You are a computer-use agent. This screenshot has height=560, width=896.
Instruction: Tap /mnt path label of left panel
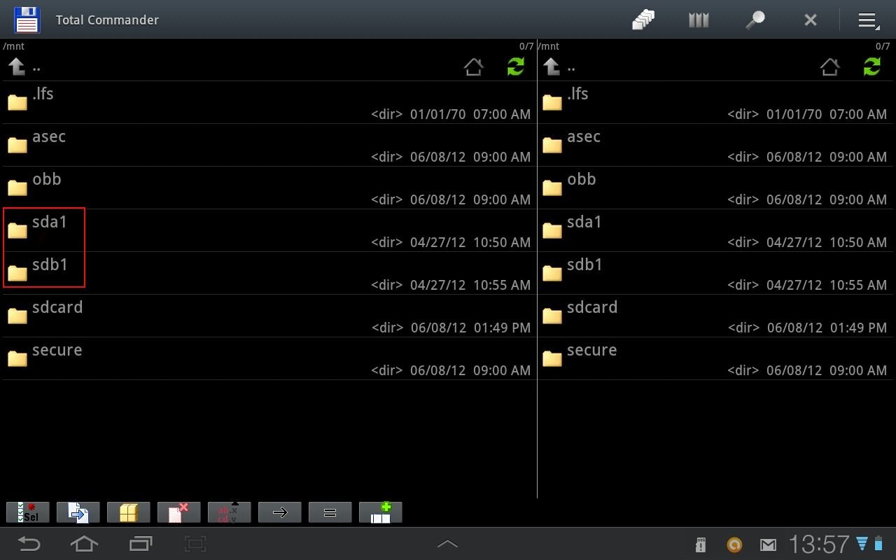point(13,46)
